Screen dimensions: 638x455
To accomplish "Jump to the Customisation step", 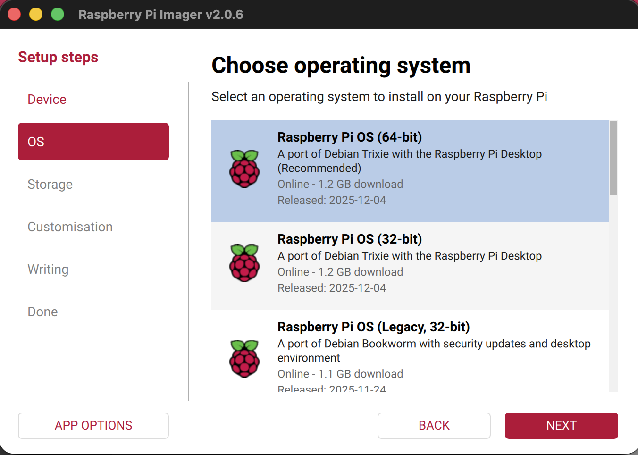I will click(70, 227).
